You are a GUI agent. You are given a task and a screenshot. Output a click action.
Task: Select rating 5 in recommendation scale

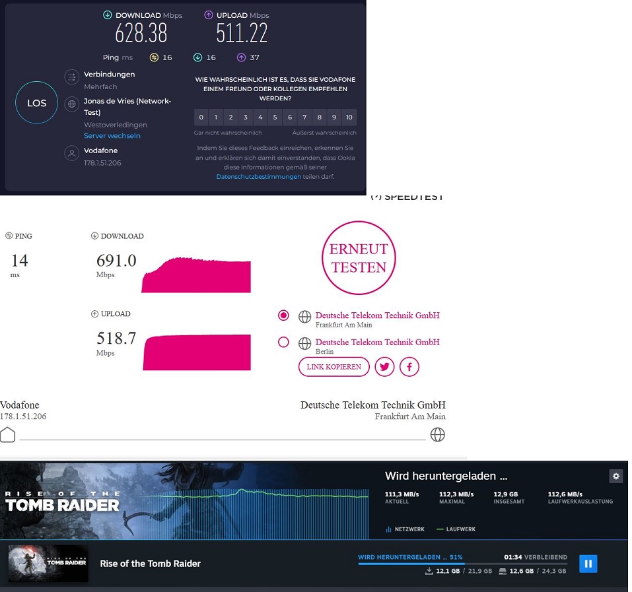click(x=275, y=117)
